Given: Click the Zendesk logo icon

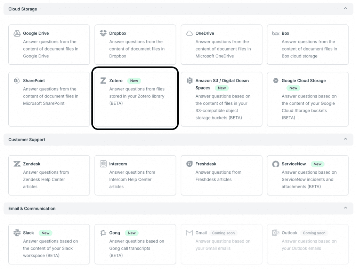Looking at the screenshot, I should coord(17,164).
